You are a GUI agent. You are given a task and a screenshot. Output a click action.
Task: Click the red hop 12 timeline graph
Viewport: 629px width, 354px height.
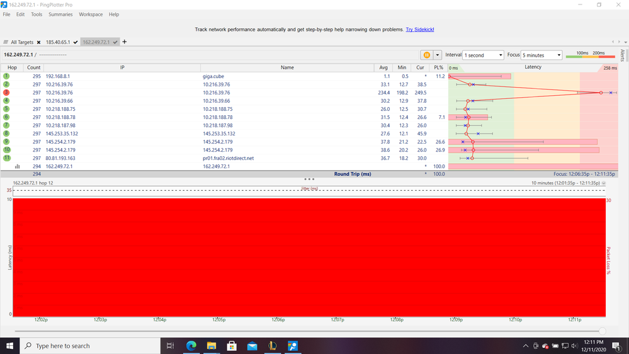tap(309, 257)
